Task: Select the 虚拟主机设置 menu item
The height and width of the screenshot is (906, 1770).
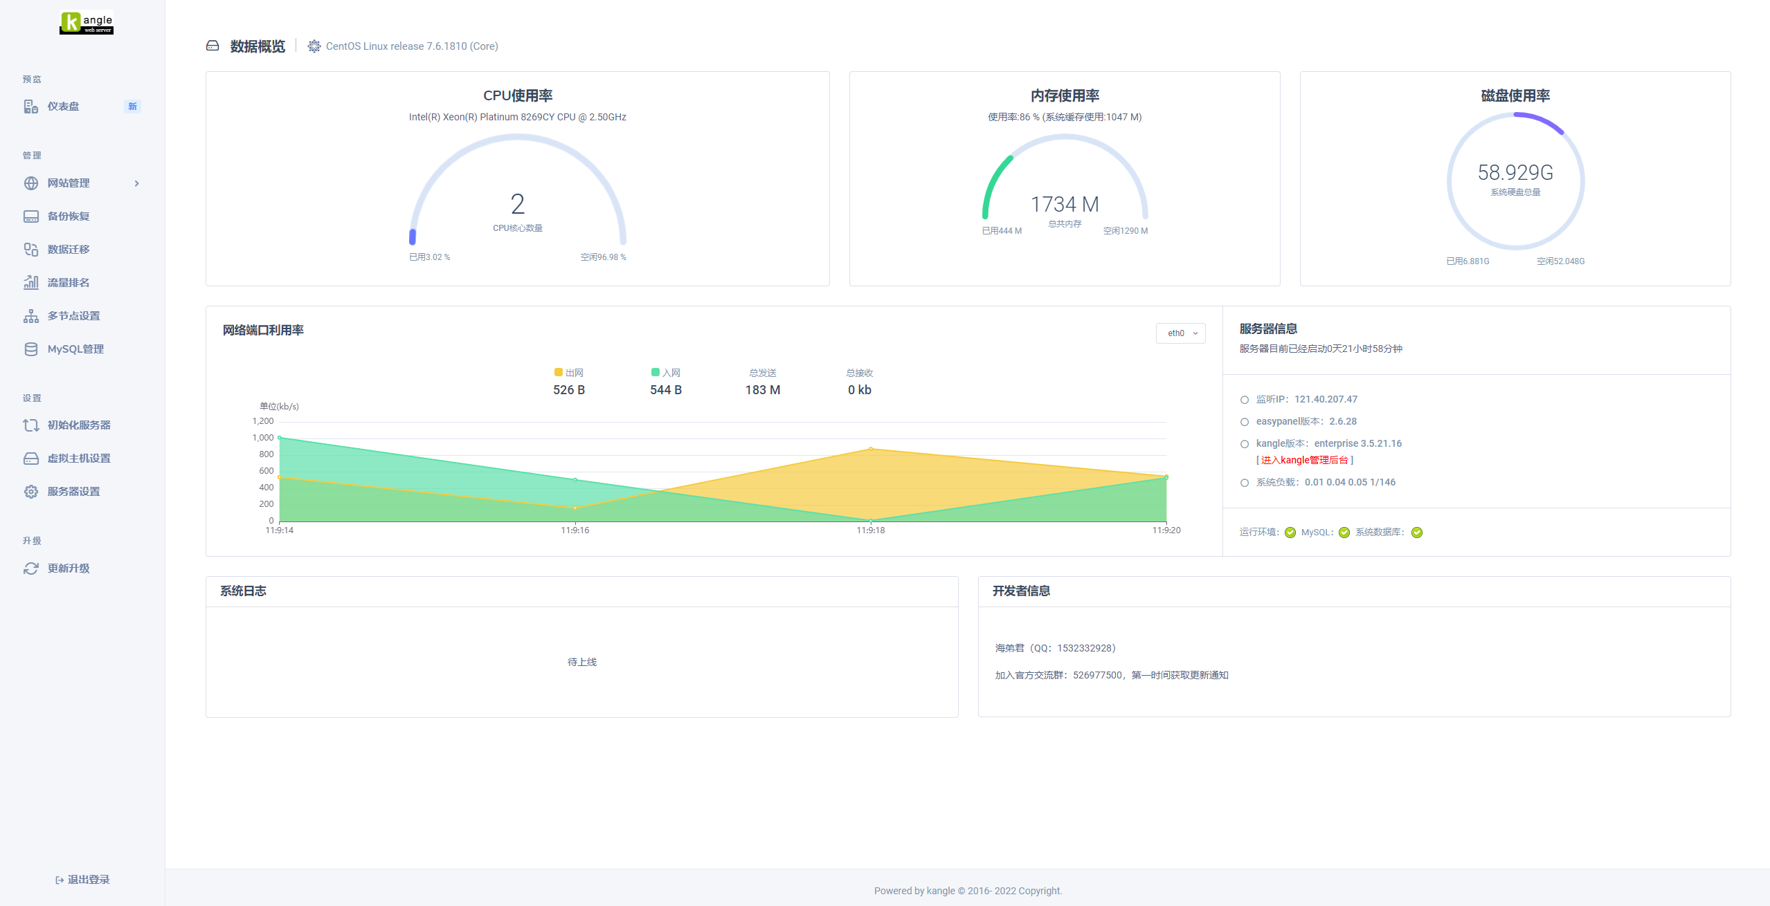Action: click(x=79, y=459)
